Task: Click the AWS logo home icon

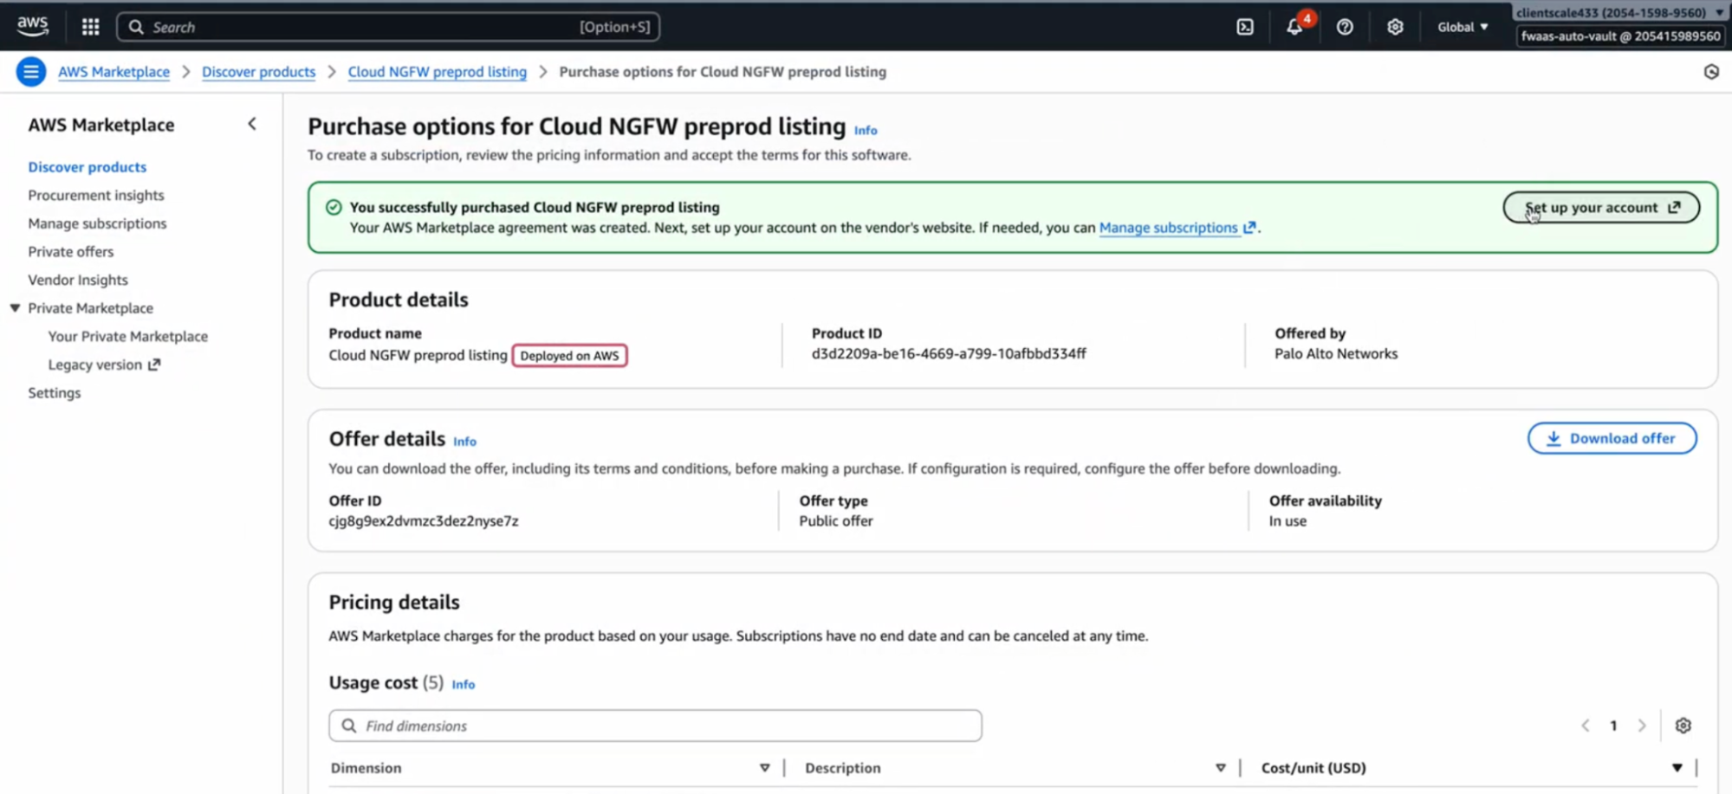Action: [x=33, y=26]
